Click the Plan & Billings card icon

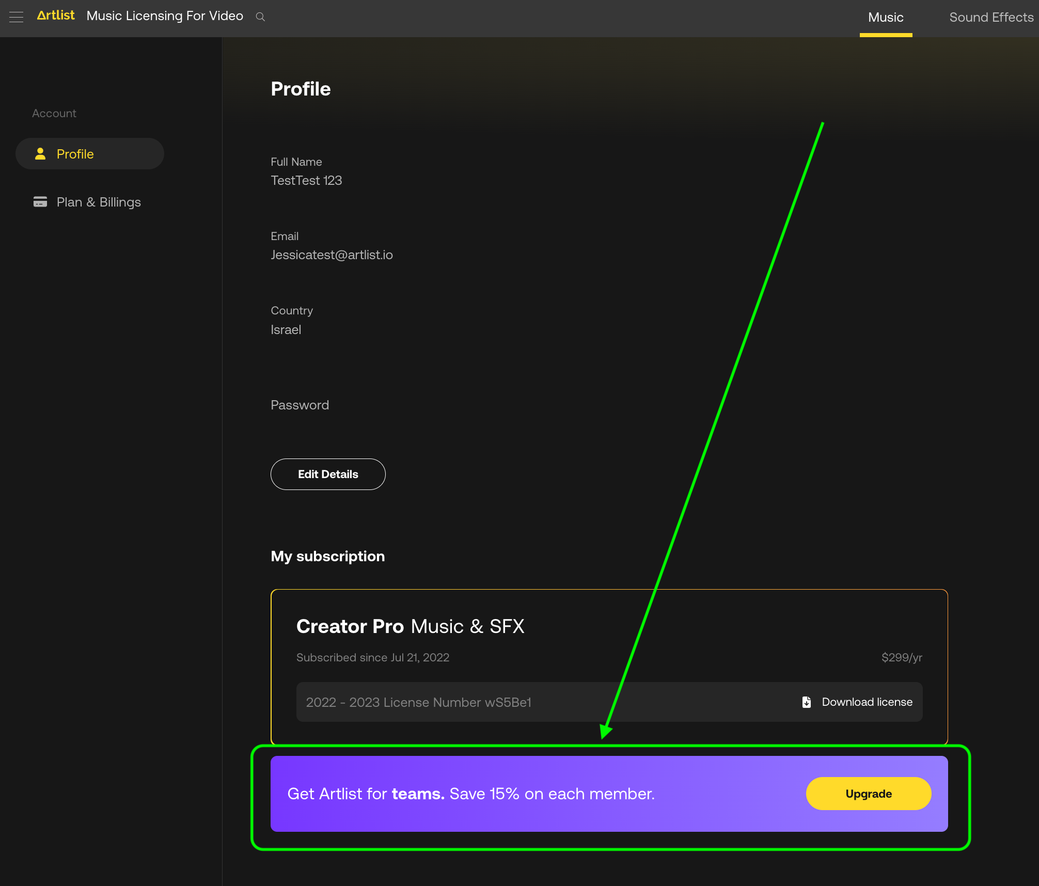tap(40, 202)
